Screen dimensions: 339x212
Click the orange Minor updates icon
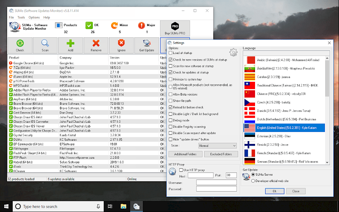coord(114,25)
